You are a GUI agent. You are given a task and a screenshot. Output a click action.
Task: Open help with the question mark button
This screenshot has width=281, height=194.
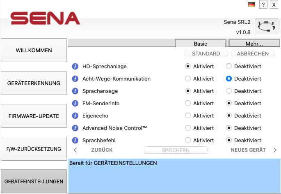tap(263, 5)
